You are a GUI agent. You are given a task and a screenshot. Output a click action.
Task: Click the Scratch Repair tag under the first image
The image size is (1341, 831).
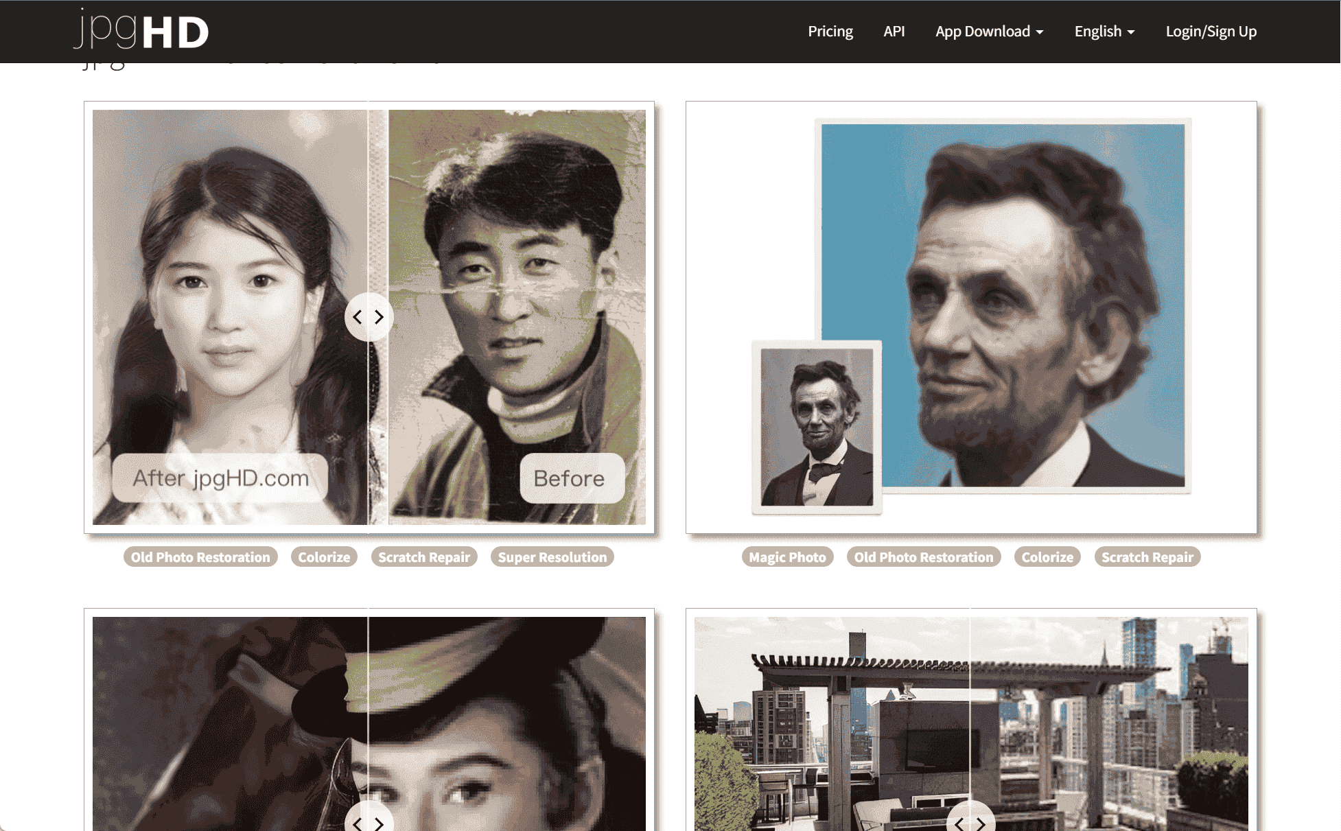[424, 557]
